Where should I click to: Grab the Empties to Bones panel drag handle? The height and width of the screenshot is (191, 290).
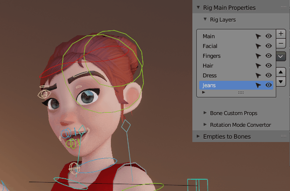point(284,136)
